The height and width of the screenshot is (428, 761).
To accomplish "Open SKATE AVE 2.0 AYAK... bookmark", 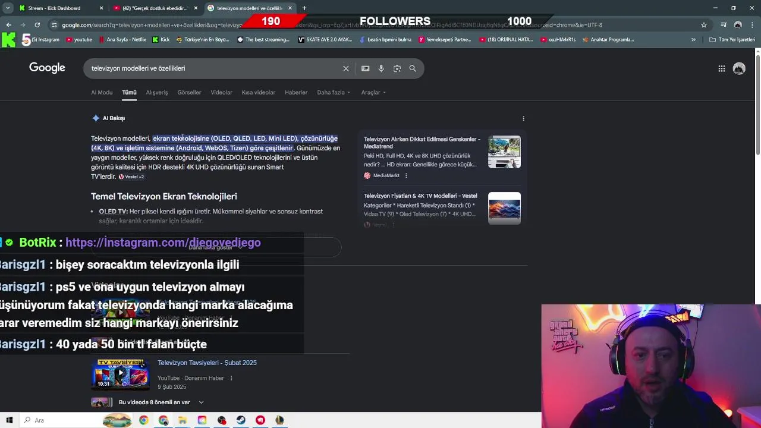I will point(325,40).
